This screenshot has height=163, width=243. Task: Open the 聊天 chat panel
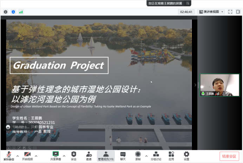tap(123, 156)
